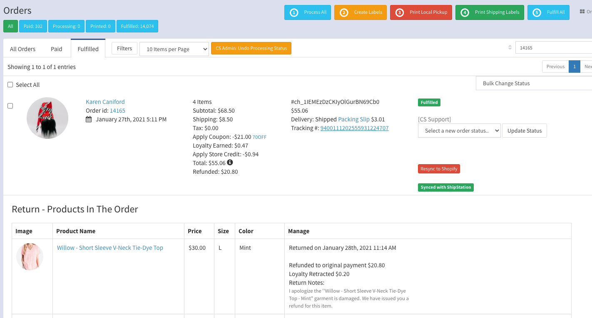Click the calendar icon by order date
Screen dimensions: 592x318
pyautogui.click(x=89, y=119)
